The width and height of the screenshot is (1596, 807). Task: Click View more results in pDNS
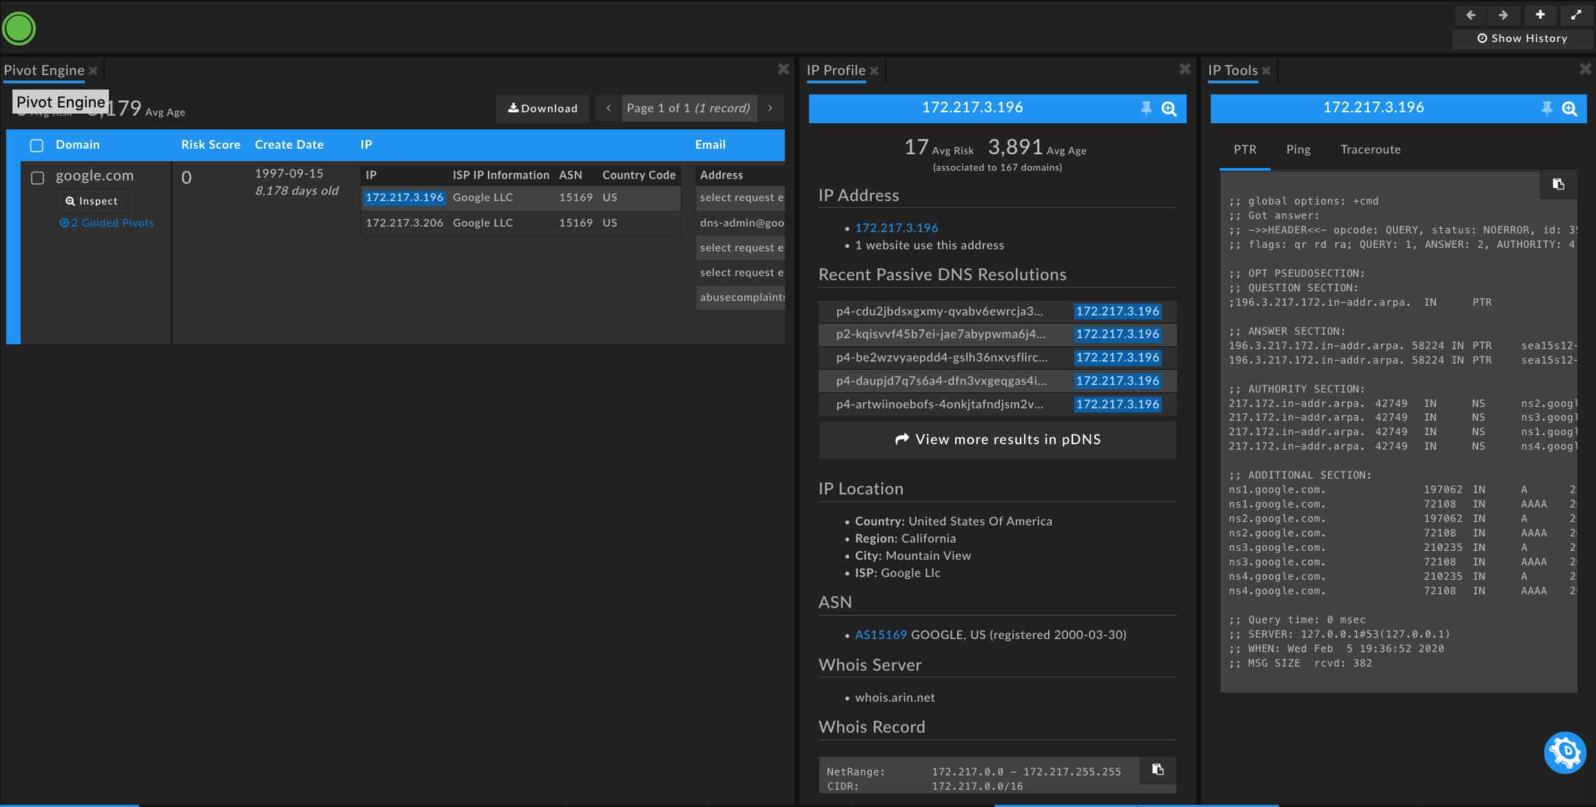tap(997, 439)
